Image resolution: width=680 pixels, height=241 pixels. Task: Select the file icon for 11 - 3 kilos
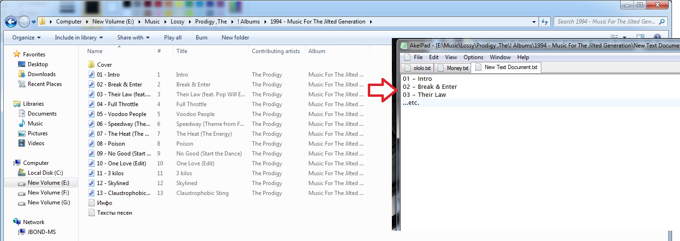pyautogui.click(x=91, y=173)
